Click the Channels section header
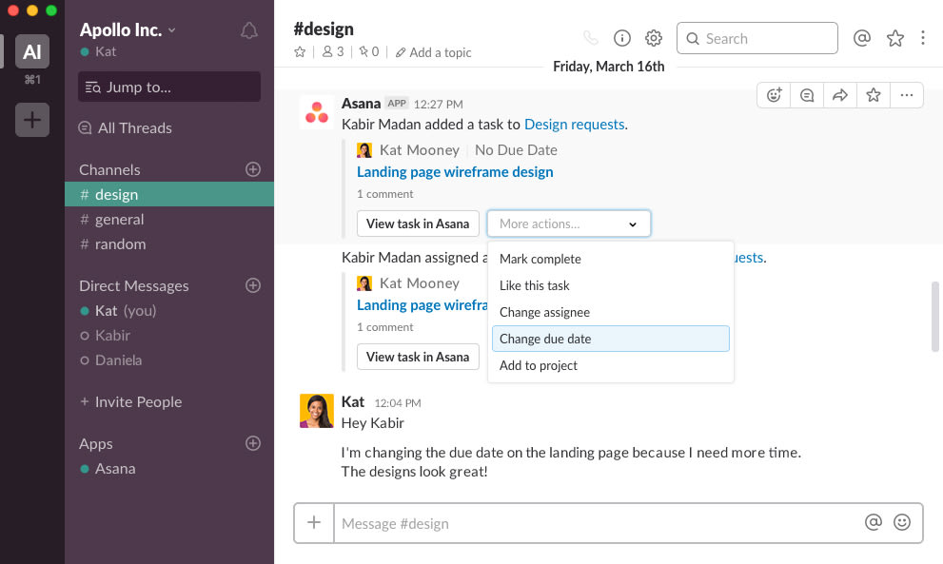This screenshot has height=564, width=943. (109, 169)
